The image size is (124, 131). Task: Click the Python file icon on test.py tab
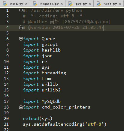coord(98,4)
